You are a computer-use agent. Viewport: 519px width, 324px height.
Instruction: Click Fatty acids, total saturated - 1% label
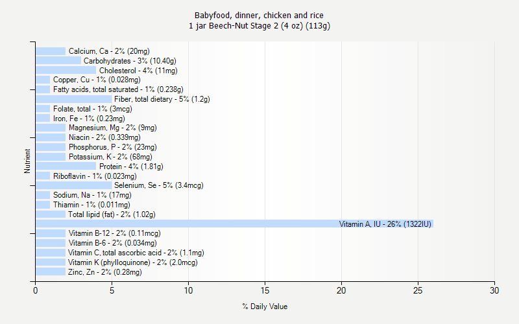point(118,89)
